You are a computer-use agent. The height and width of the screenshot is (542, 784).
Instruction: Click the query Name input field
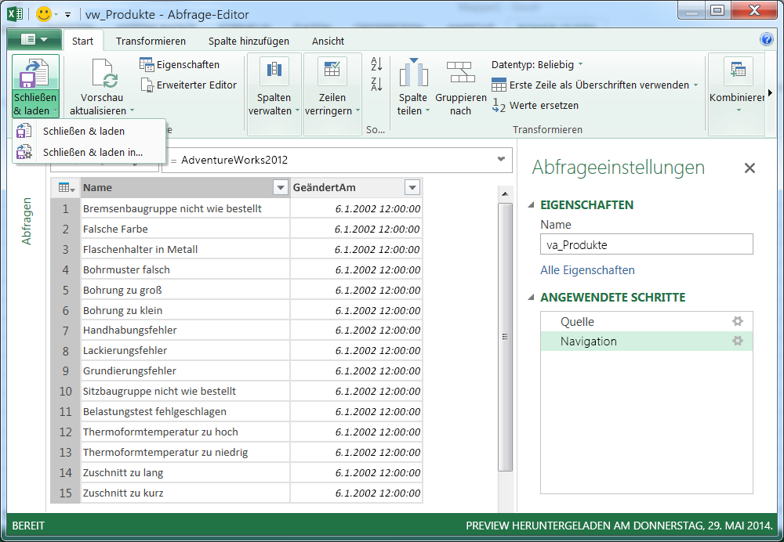647,244
